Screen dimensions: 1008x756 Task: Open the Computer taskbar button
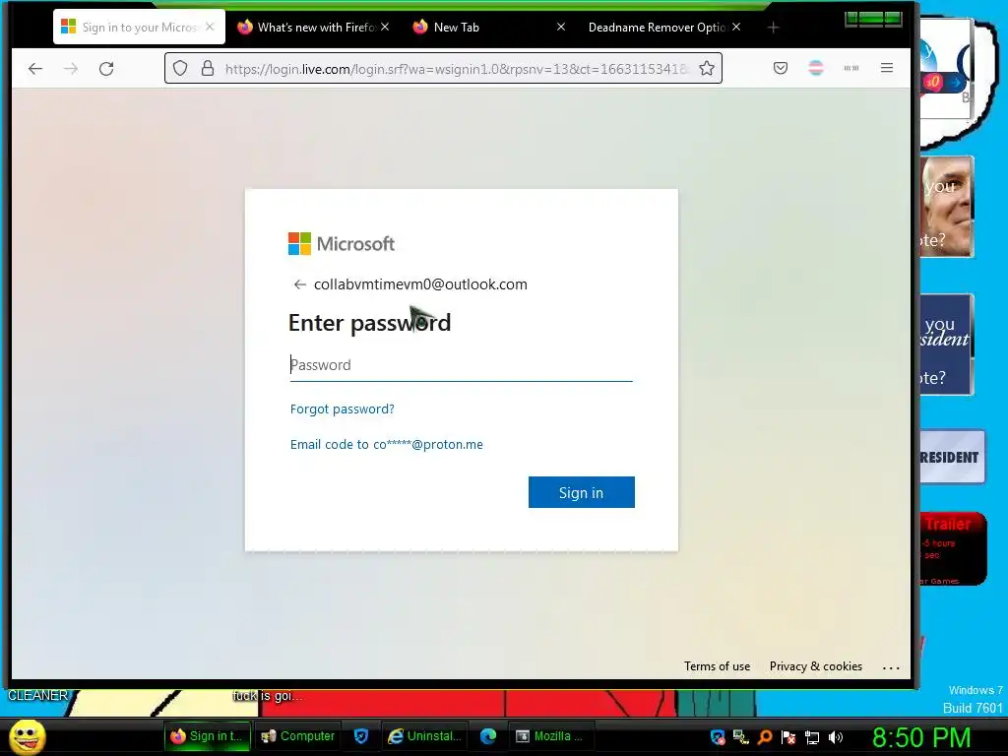[x=298, y=736]
